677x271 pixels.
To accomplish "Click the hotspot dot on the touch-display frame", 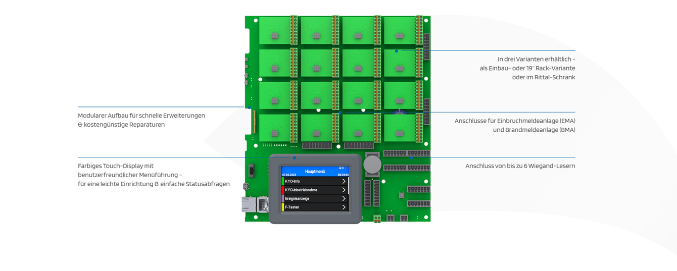I will (x=294, y=158).
